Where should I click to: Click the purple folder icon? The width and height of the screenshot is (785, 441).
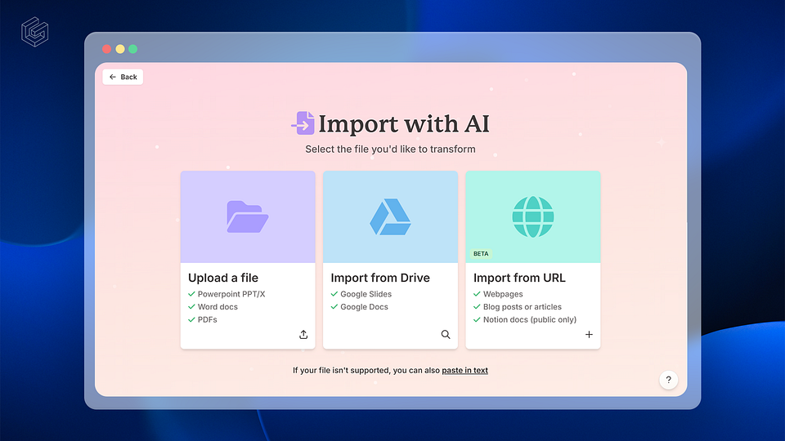pos(247,217)
